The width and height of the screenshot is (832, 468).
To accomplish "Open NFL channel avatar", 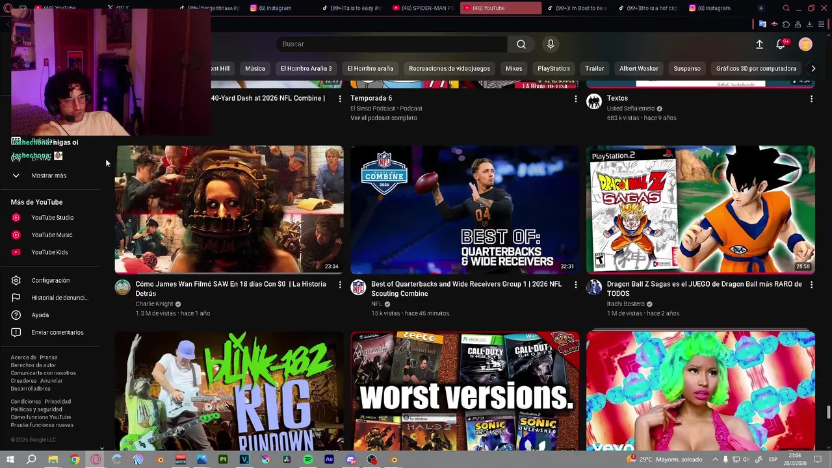I will pyautogui.click(x=358, y=287).
